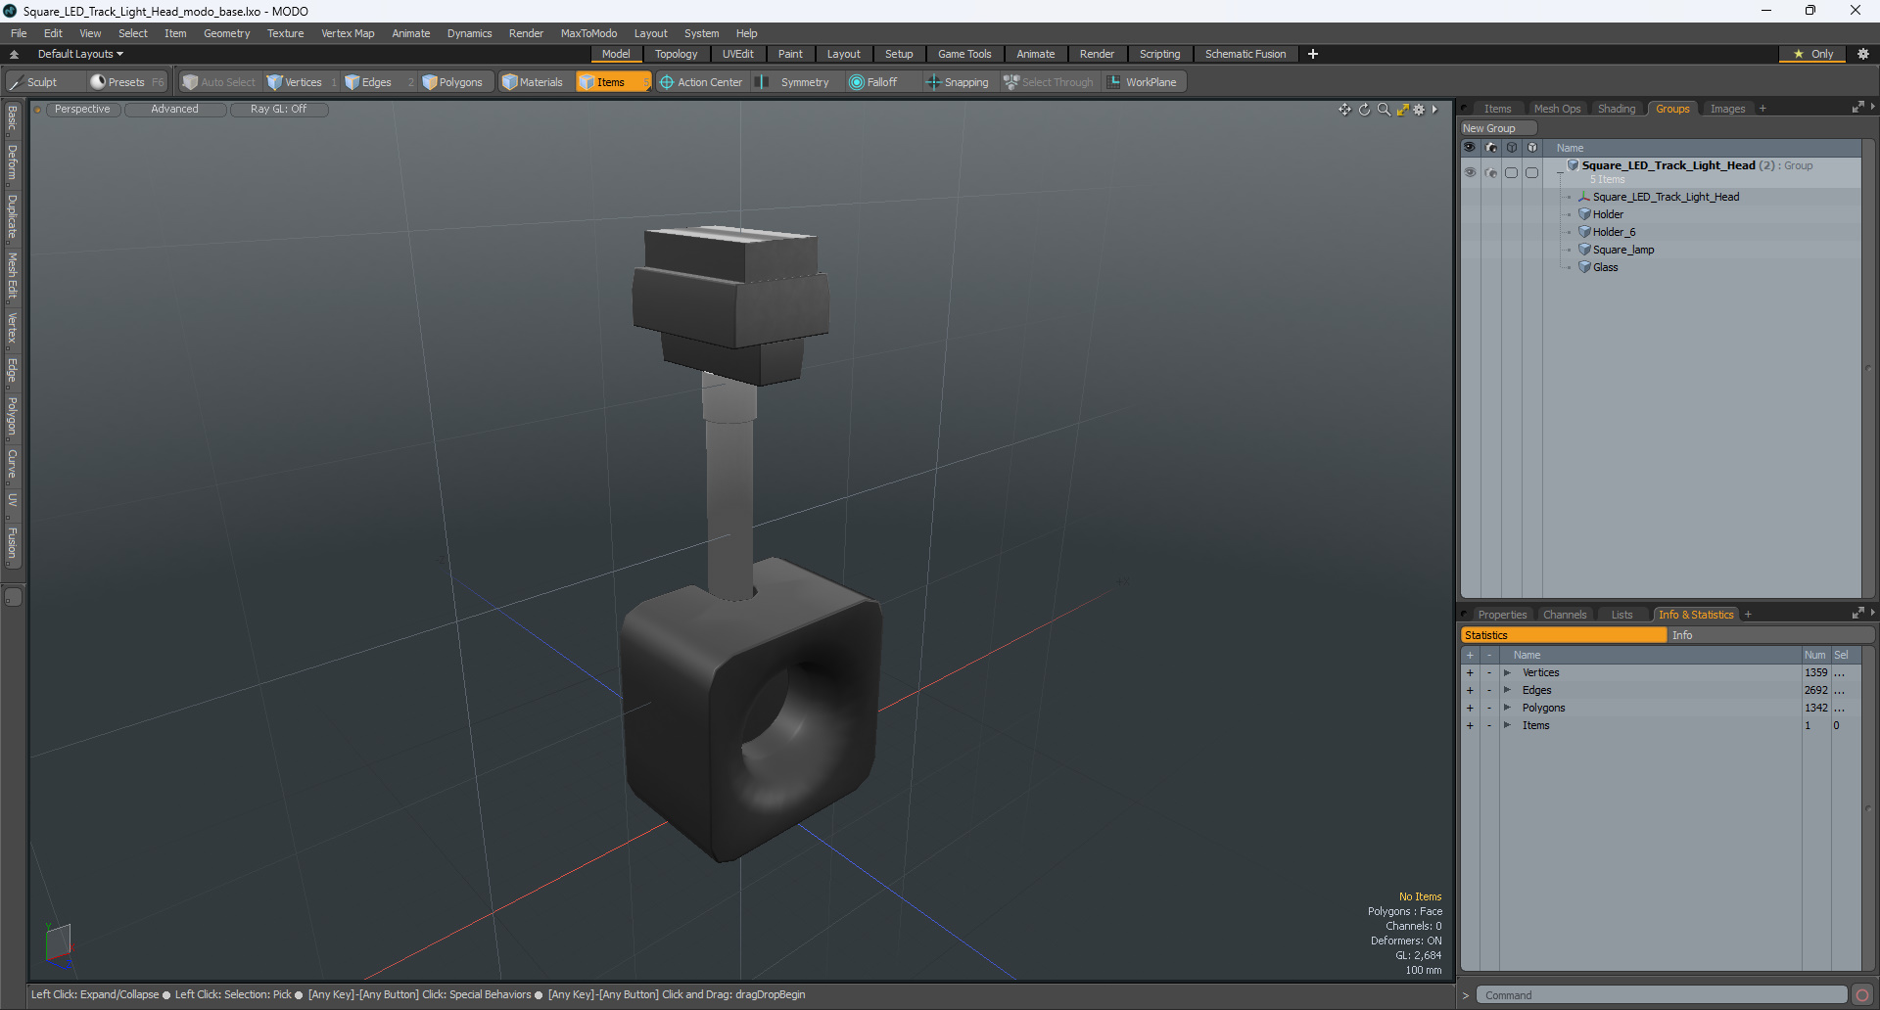This screenshot has height=1010, width=1880.
Task: Expand Items statistics row
Action: pyautogui.click(x=1507, y=725)
